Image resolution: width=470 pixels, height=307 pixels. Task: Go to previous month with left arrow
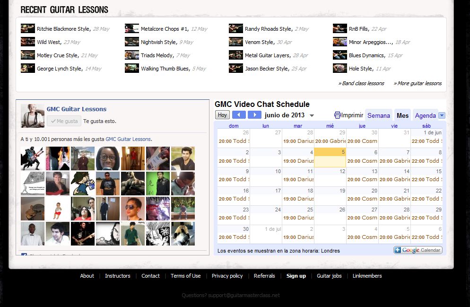click(239, 115)
